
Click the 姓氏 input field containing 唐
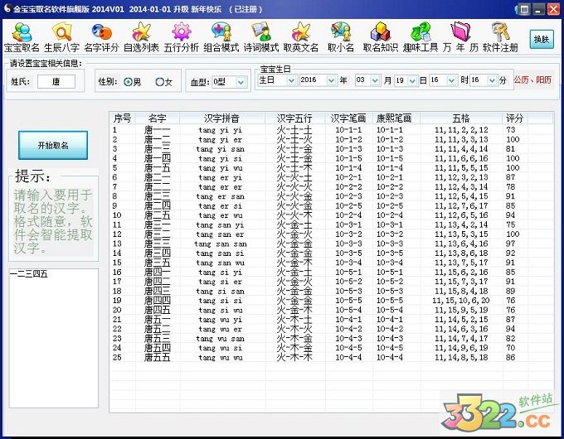(x=56, y=81)
